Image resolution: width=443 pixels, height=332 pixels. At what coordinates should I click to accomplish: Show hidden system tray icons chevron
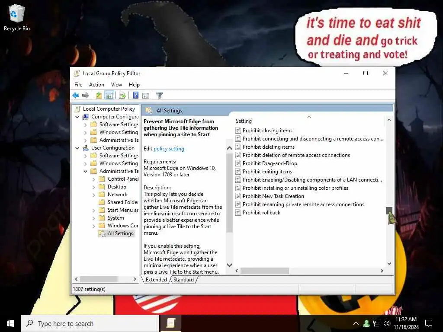tap(356, 323)
